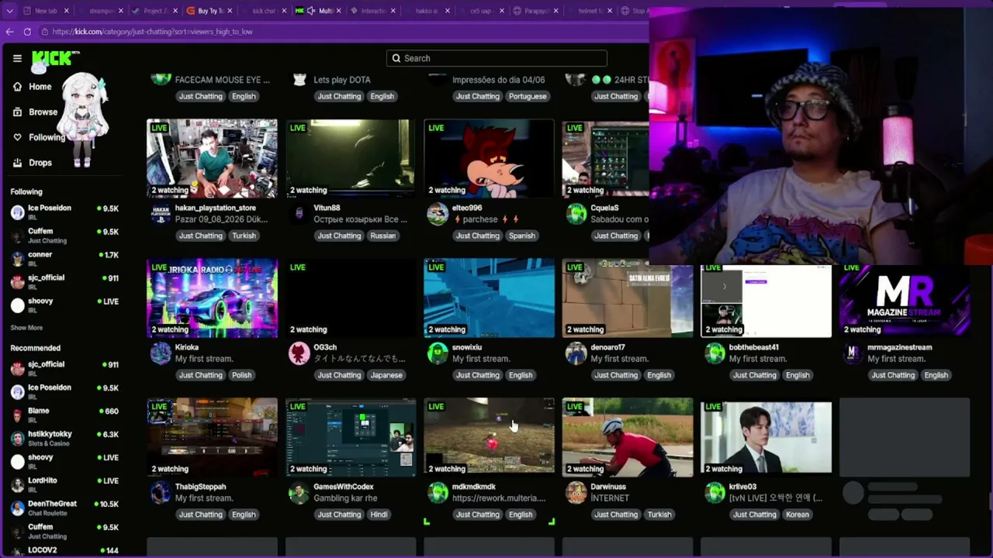Viewport: 993px width, 558px height.
Task: Open Browse in the sidebar
Action: point(43,112)
